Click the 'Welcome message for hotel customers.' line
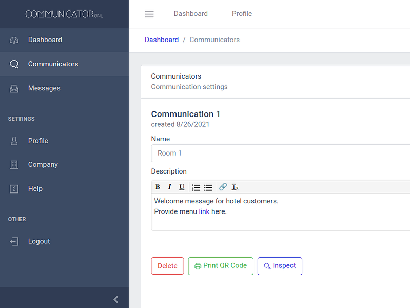The image size is (410, 308). (x=216, y=201)
